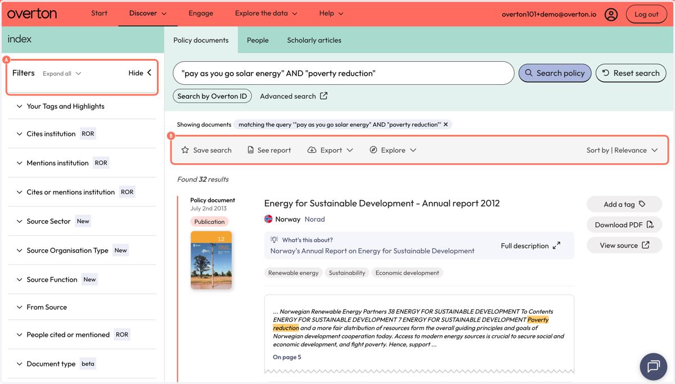Expand the Cites institution filter
The image size is (675, 384).
coord(82,134)
